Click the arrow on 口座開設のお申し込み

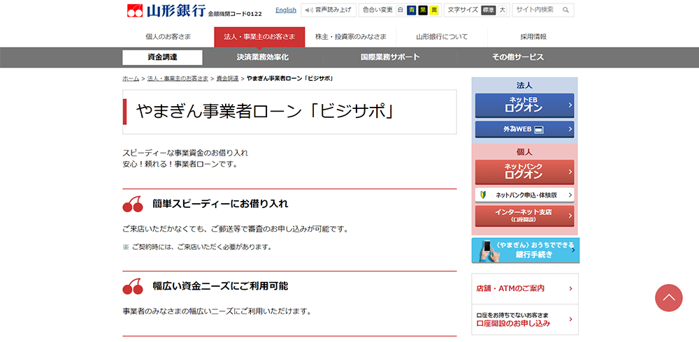pos(570,319)
